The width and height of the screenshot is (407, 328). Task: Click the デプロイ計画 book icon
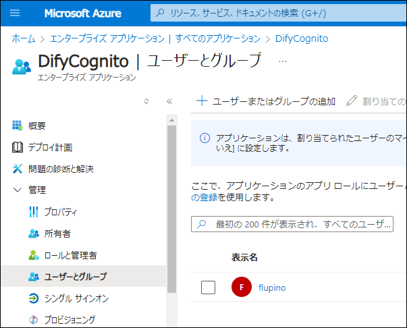click(x=18, y=147)
